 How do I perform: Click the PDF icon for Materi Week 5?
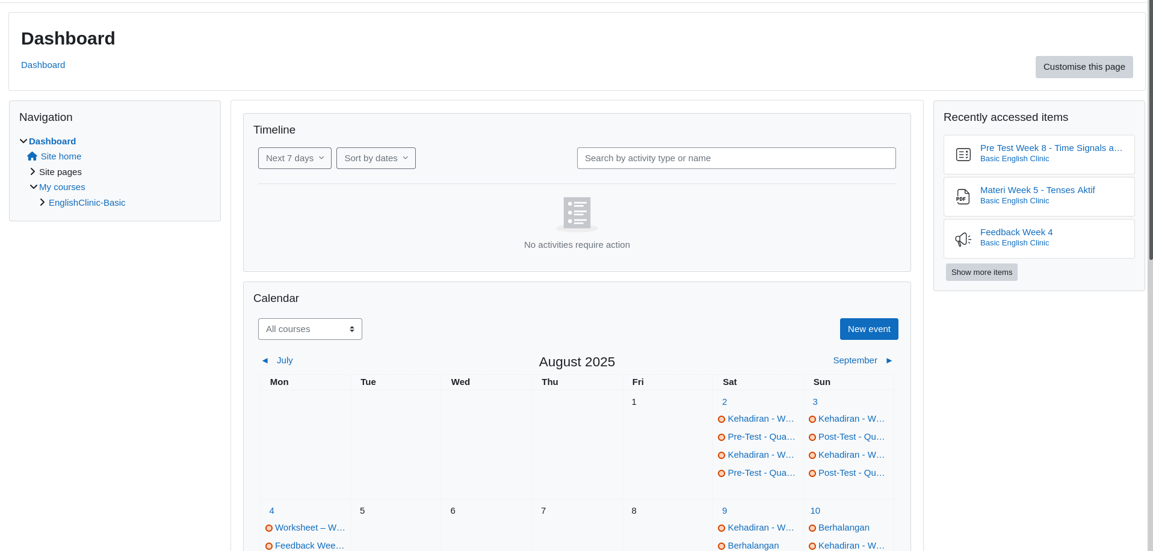pos(963,197)
